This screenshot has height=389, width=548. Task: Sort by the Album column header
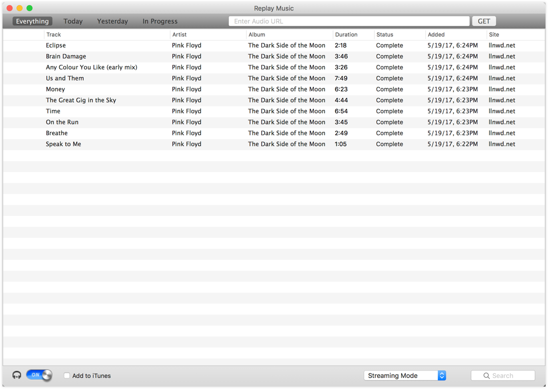(290, 34)
